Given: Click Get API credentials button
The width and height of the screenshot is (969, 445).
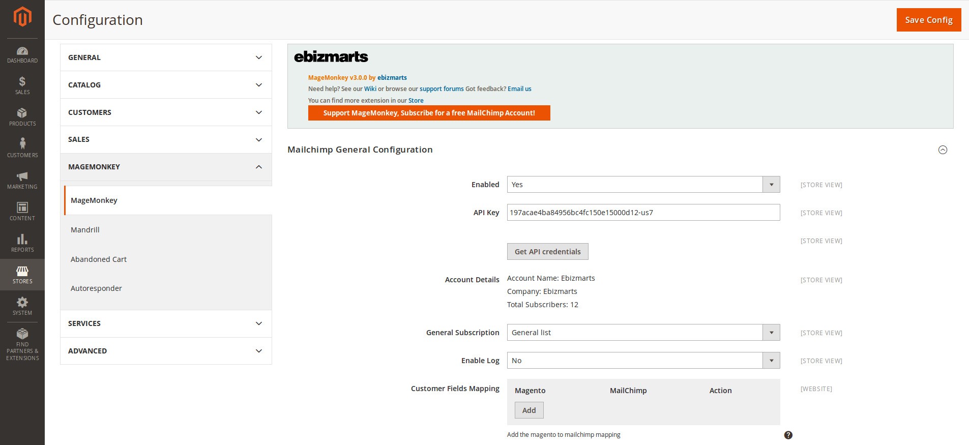Looking at the screenshot, I should pos(547,252).
